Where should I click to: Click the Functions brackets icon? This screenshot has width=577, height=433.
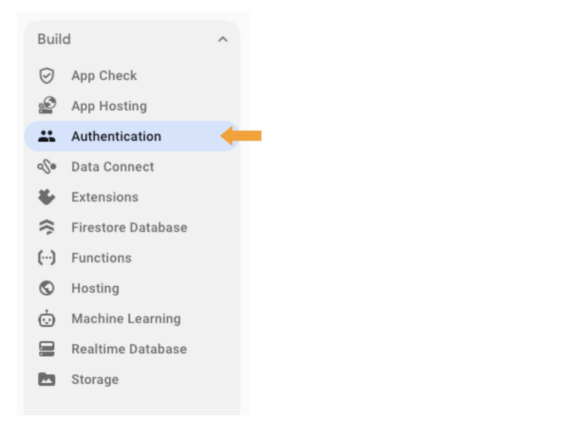(x=47, y=257)
